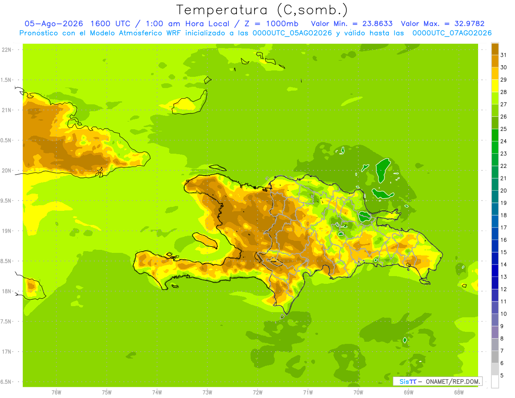Click the legend value "15"

503,252
